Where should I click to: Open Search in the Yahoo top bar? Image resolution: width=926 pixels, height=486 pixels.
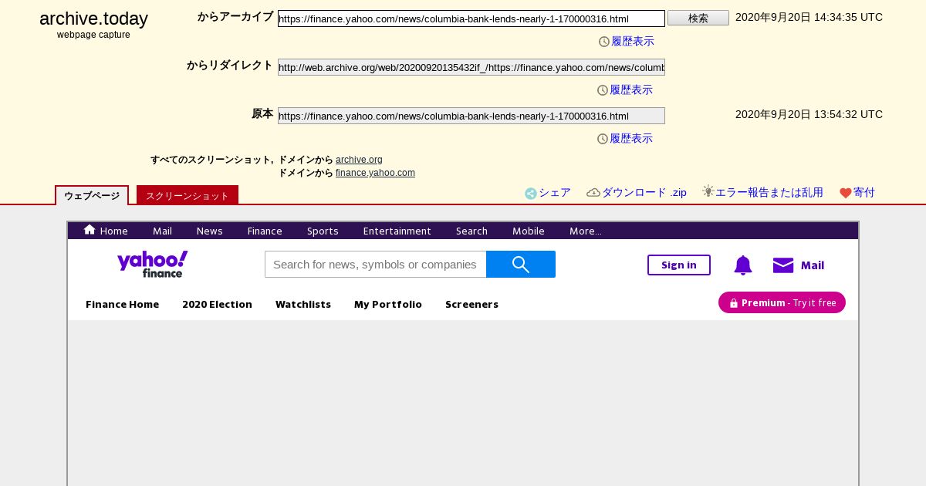tap(471, 231)
